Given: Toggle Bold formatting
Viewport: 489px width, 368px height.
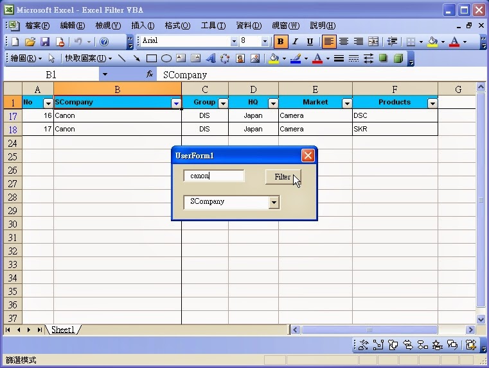Looking at the screenshot, I should coord(280,42).
